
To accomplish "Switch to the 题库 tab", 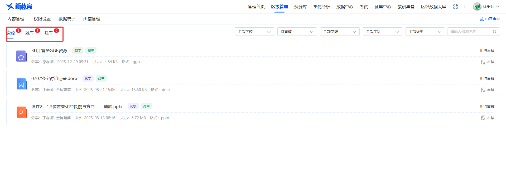I will tap(30, 33).
